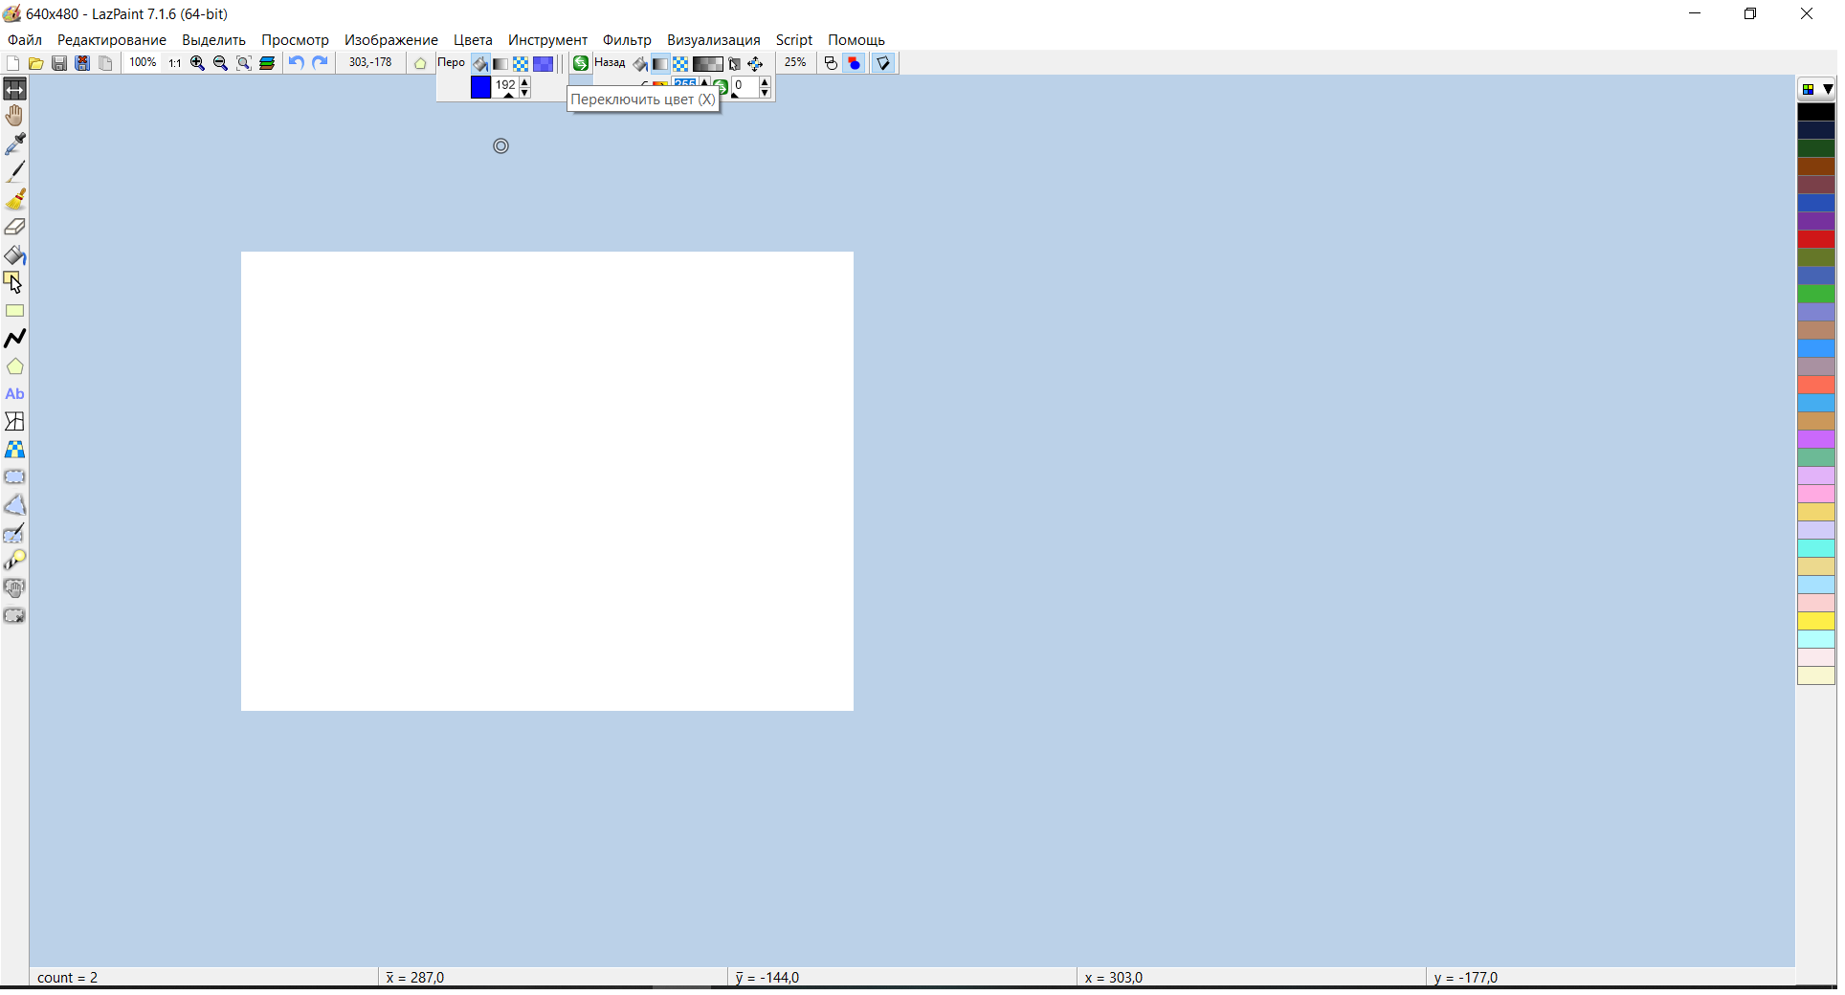Toggle the checkered texture fill option
Image resolution: width=1845 pixels, height=995 pixels.
521,63
